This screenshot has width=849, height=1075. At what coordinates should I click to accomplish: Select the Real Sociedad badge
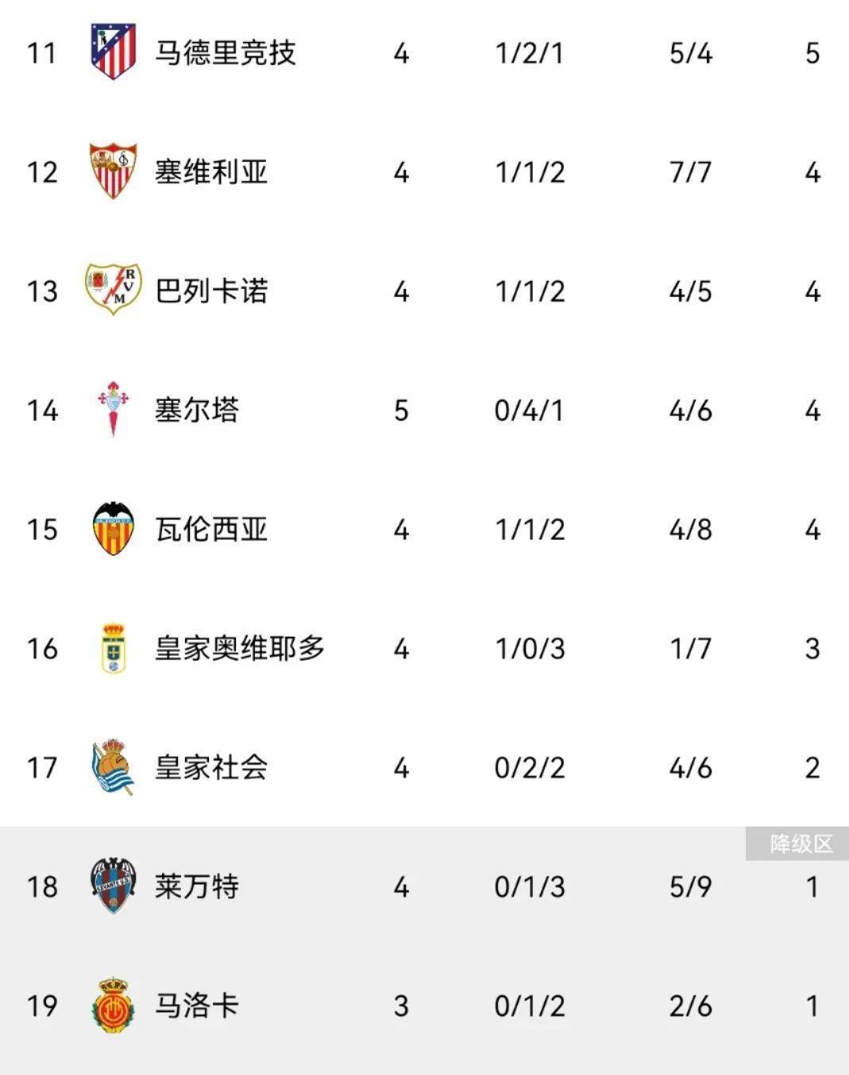point(113,766)
